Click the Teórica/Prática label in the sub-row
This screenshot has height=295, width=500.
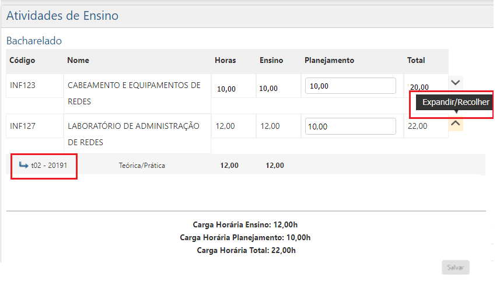142,166
